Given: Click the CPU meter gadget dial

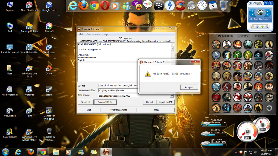Looking at the screenshot, I should click(x=247, y=132).
